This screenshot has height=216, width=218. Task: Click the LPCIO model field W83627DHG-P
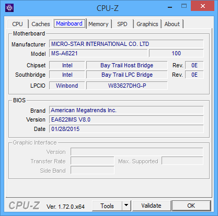[127, 86]
